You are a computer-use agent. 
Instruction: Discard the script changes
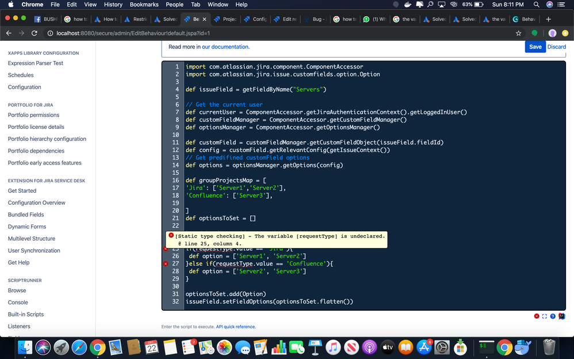click(x=557, y=47)
